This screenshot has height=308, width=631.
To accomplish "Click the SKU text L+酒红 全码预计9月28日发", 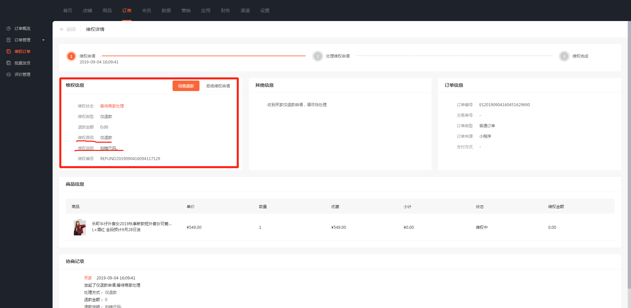I will click(116, 230).
